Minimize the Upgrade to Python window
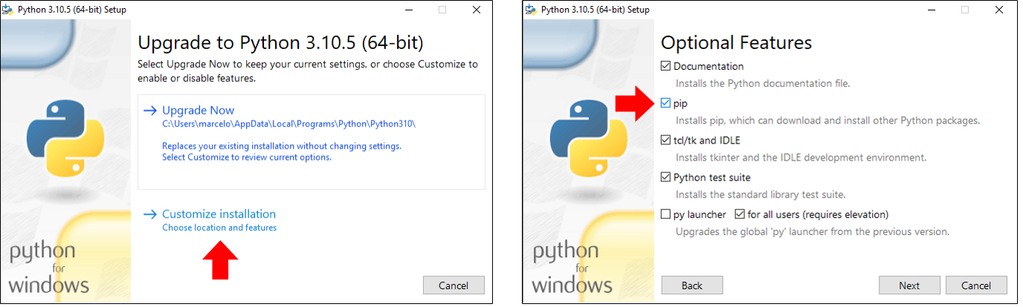The width and height of the screenshot is (1023, 307). point(408,10)
